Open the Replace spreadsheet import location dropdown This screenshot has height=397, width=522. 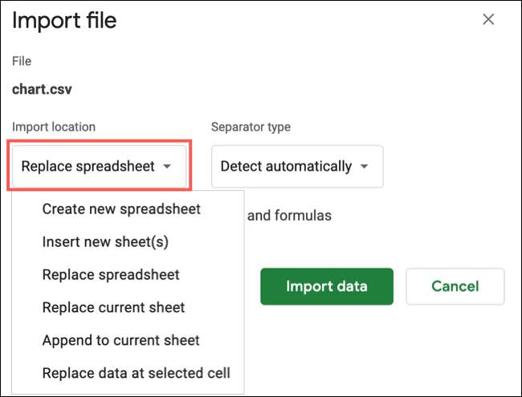pyautogui.click(x=98, y=167)
